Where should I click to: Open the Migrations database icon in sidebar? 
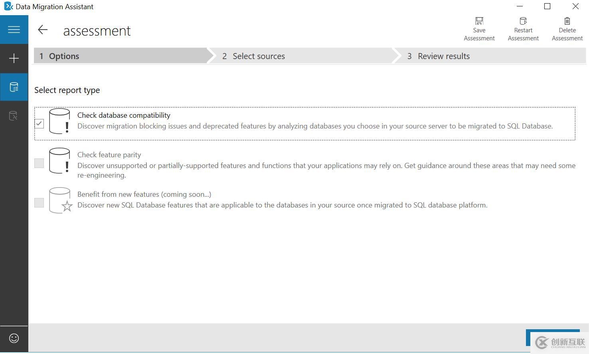pos(14,116)
